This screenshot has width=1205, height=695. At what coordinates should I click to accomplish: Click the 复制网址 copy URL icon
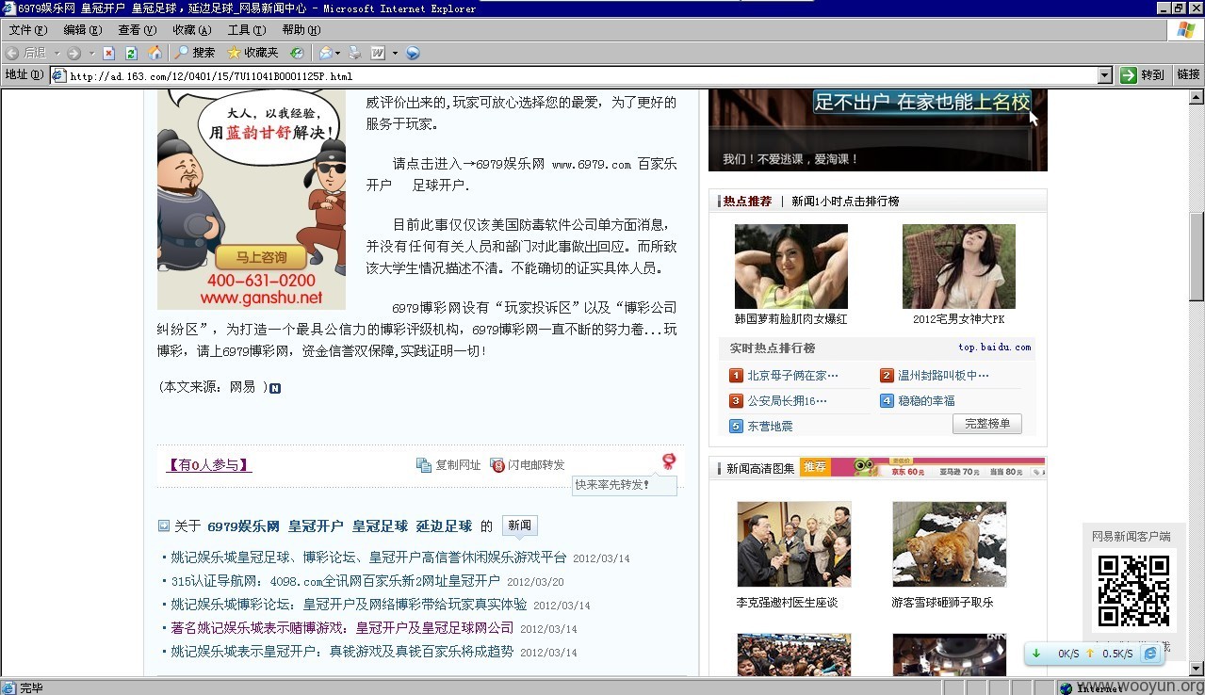point(424,464)
